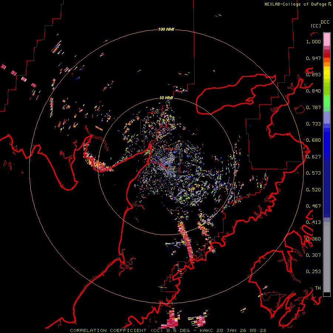Click the pink top segment of color bar

pyautogui.click(x=327, y=40)
